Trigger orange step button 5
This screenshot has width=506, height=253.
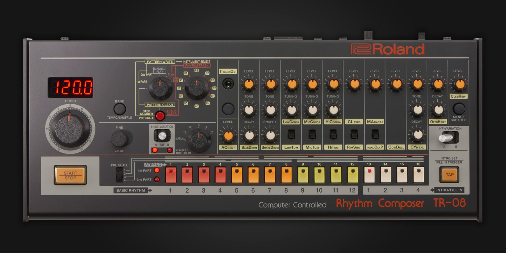pos(237,175)
